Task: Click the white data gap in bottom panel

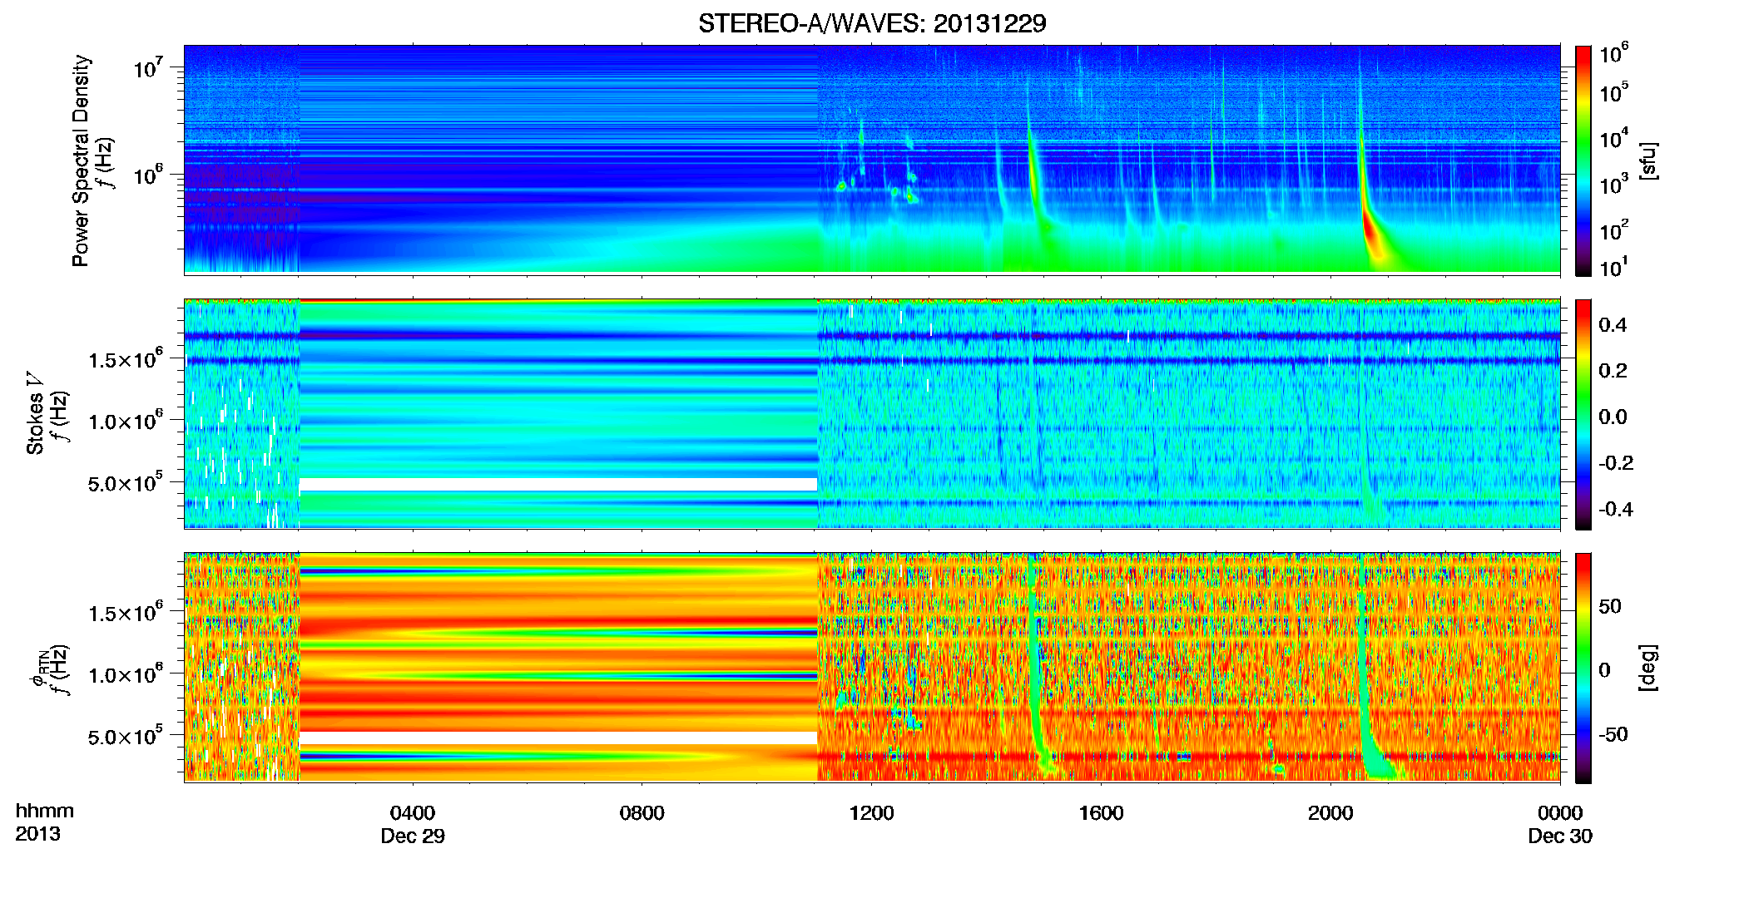Action: tap(558, 738)
